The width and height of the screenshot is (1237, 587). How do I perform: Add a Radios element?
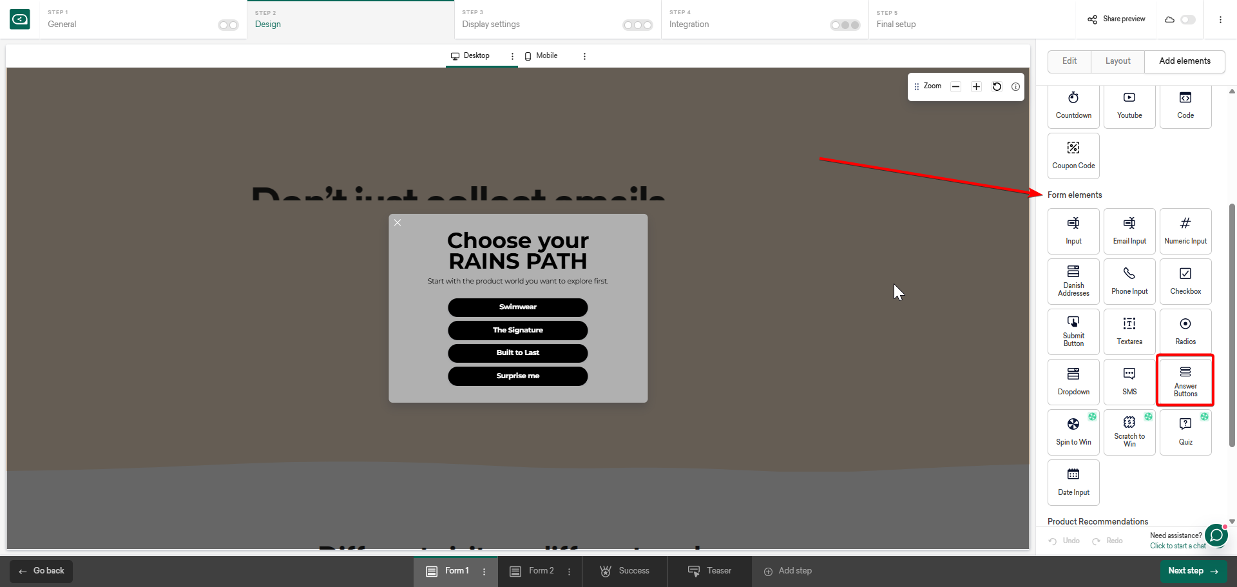[1185, 332]
